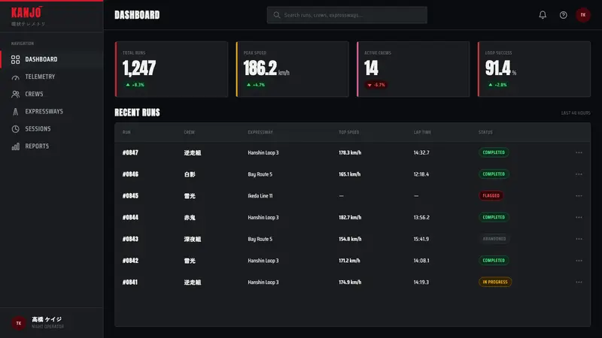Click the Last 48 Hours label
Screen dimensions: 602x338
pos(576,113)
